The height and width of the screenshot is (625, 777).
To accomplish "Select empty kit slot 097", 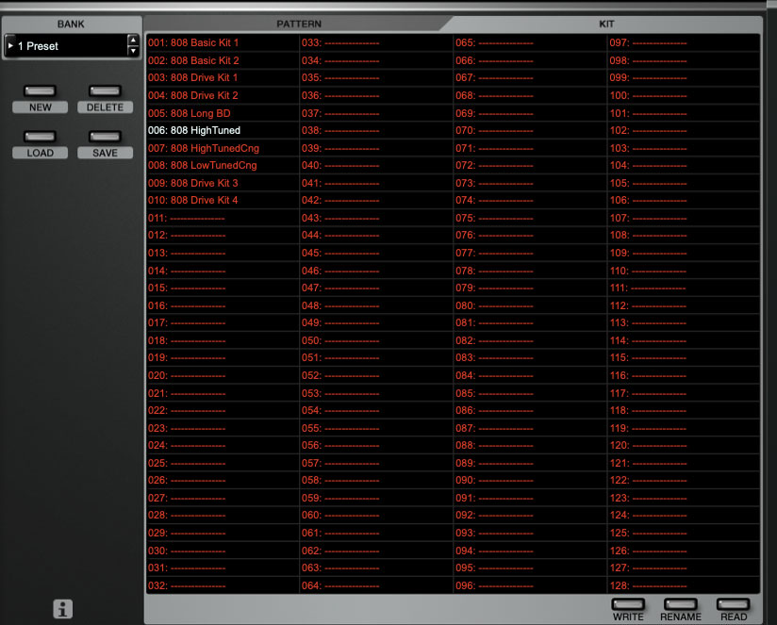I will pos(684,42).
